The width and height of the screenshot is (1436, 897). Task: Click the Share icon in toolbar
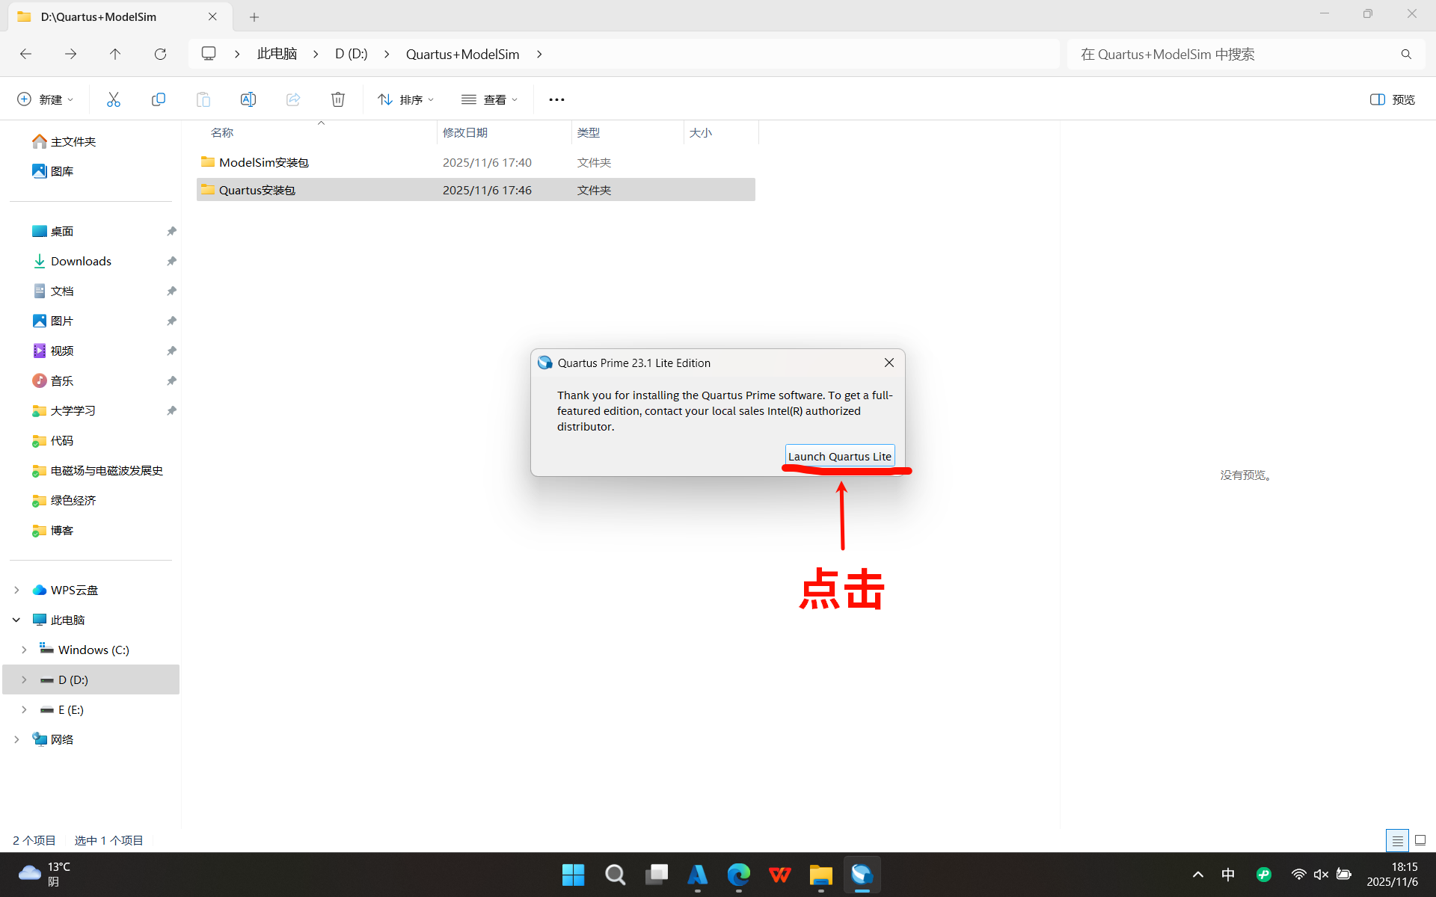293,99
